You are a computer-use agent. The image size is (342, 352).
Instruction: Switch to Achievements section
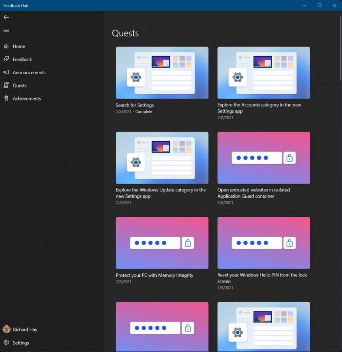click(26, 99)
